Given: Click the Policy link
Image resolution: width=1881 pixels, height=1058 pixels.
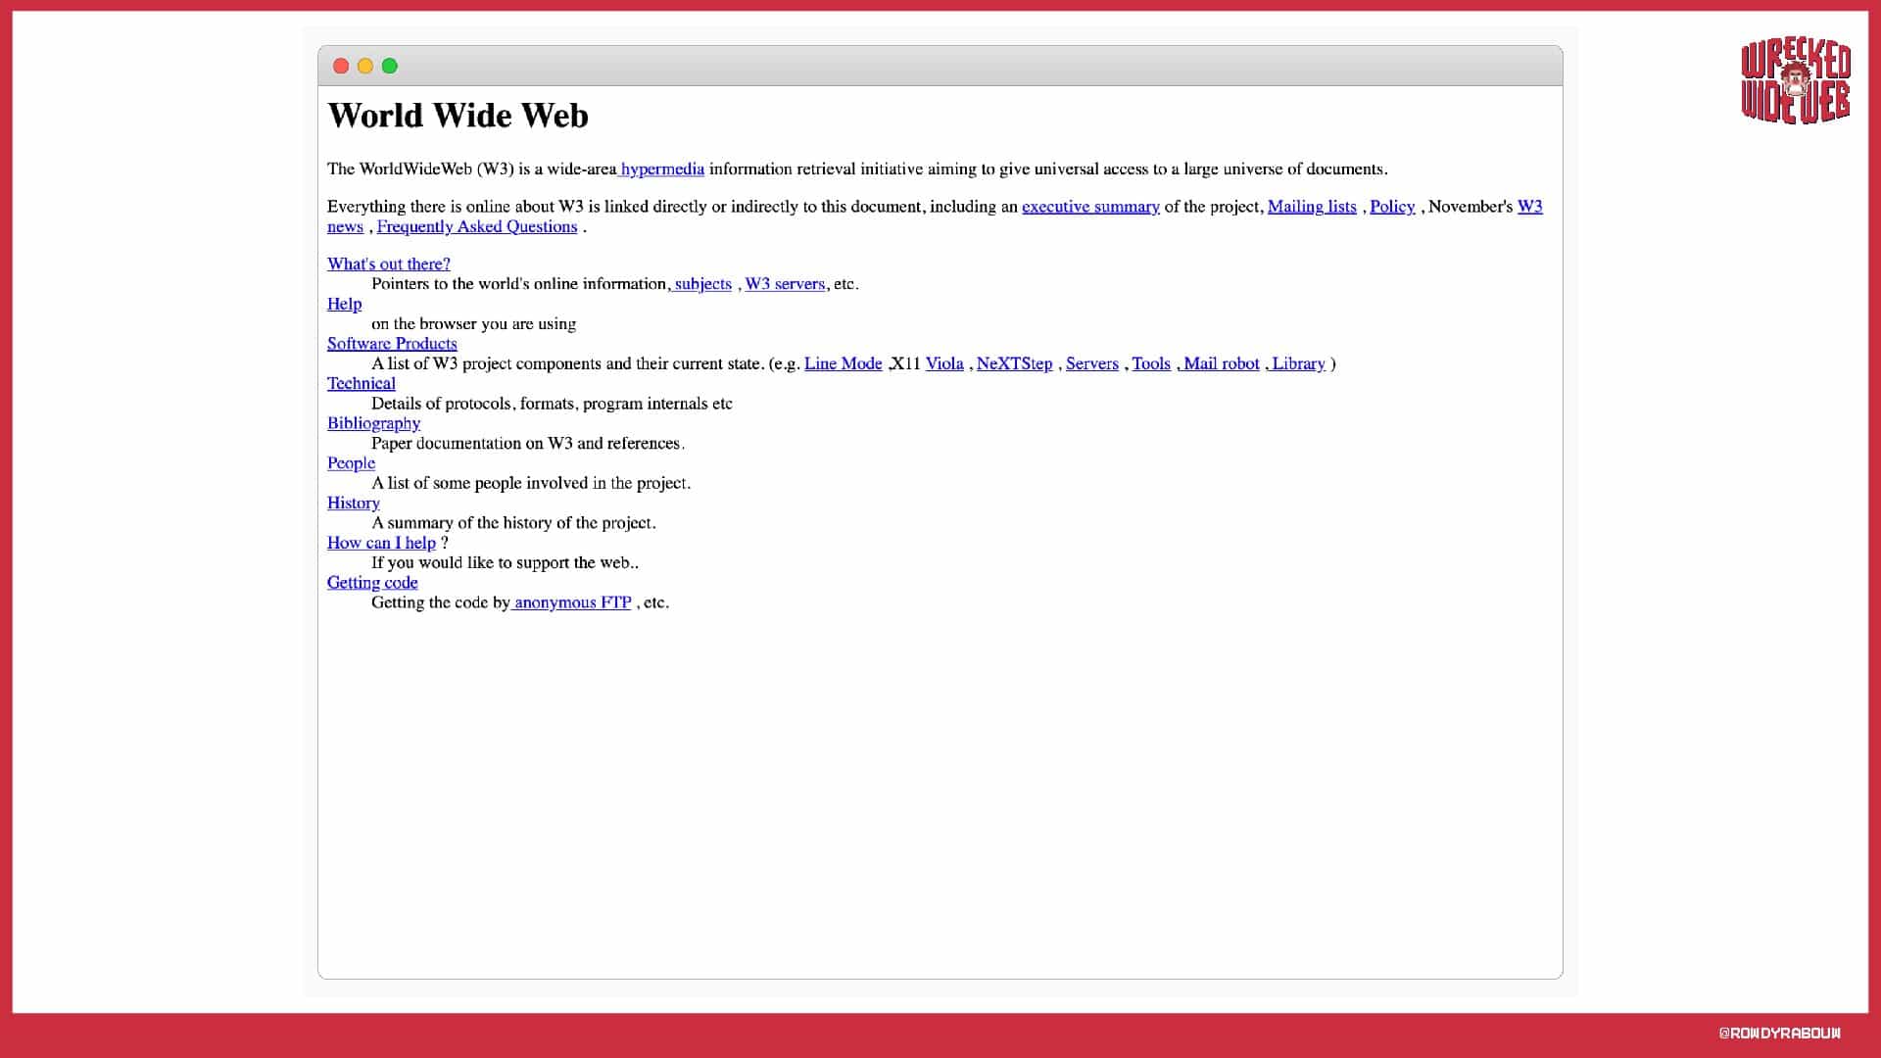Looking at the screenshot, I should coord(1392,206).
